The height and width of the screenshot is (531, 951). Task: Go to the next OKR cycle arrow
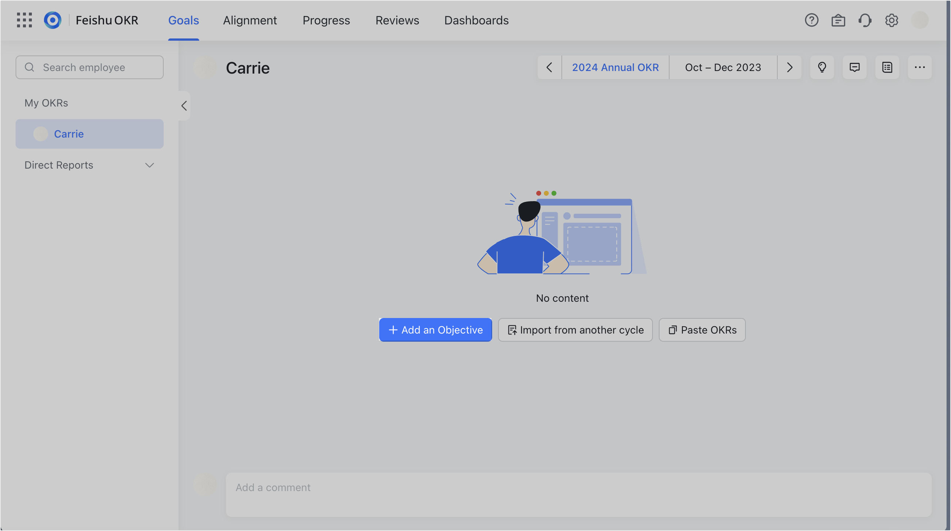coord(789,67)
